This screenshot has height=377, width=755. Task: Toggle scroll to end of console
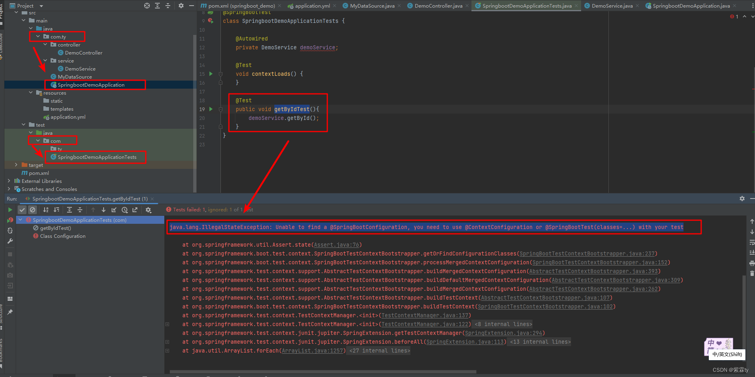pos(752,253)
